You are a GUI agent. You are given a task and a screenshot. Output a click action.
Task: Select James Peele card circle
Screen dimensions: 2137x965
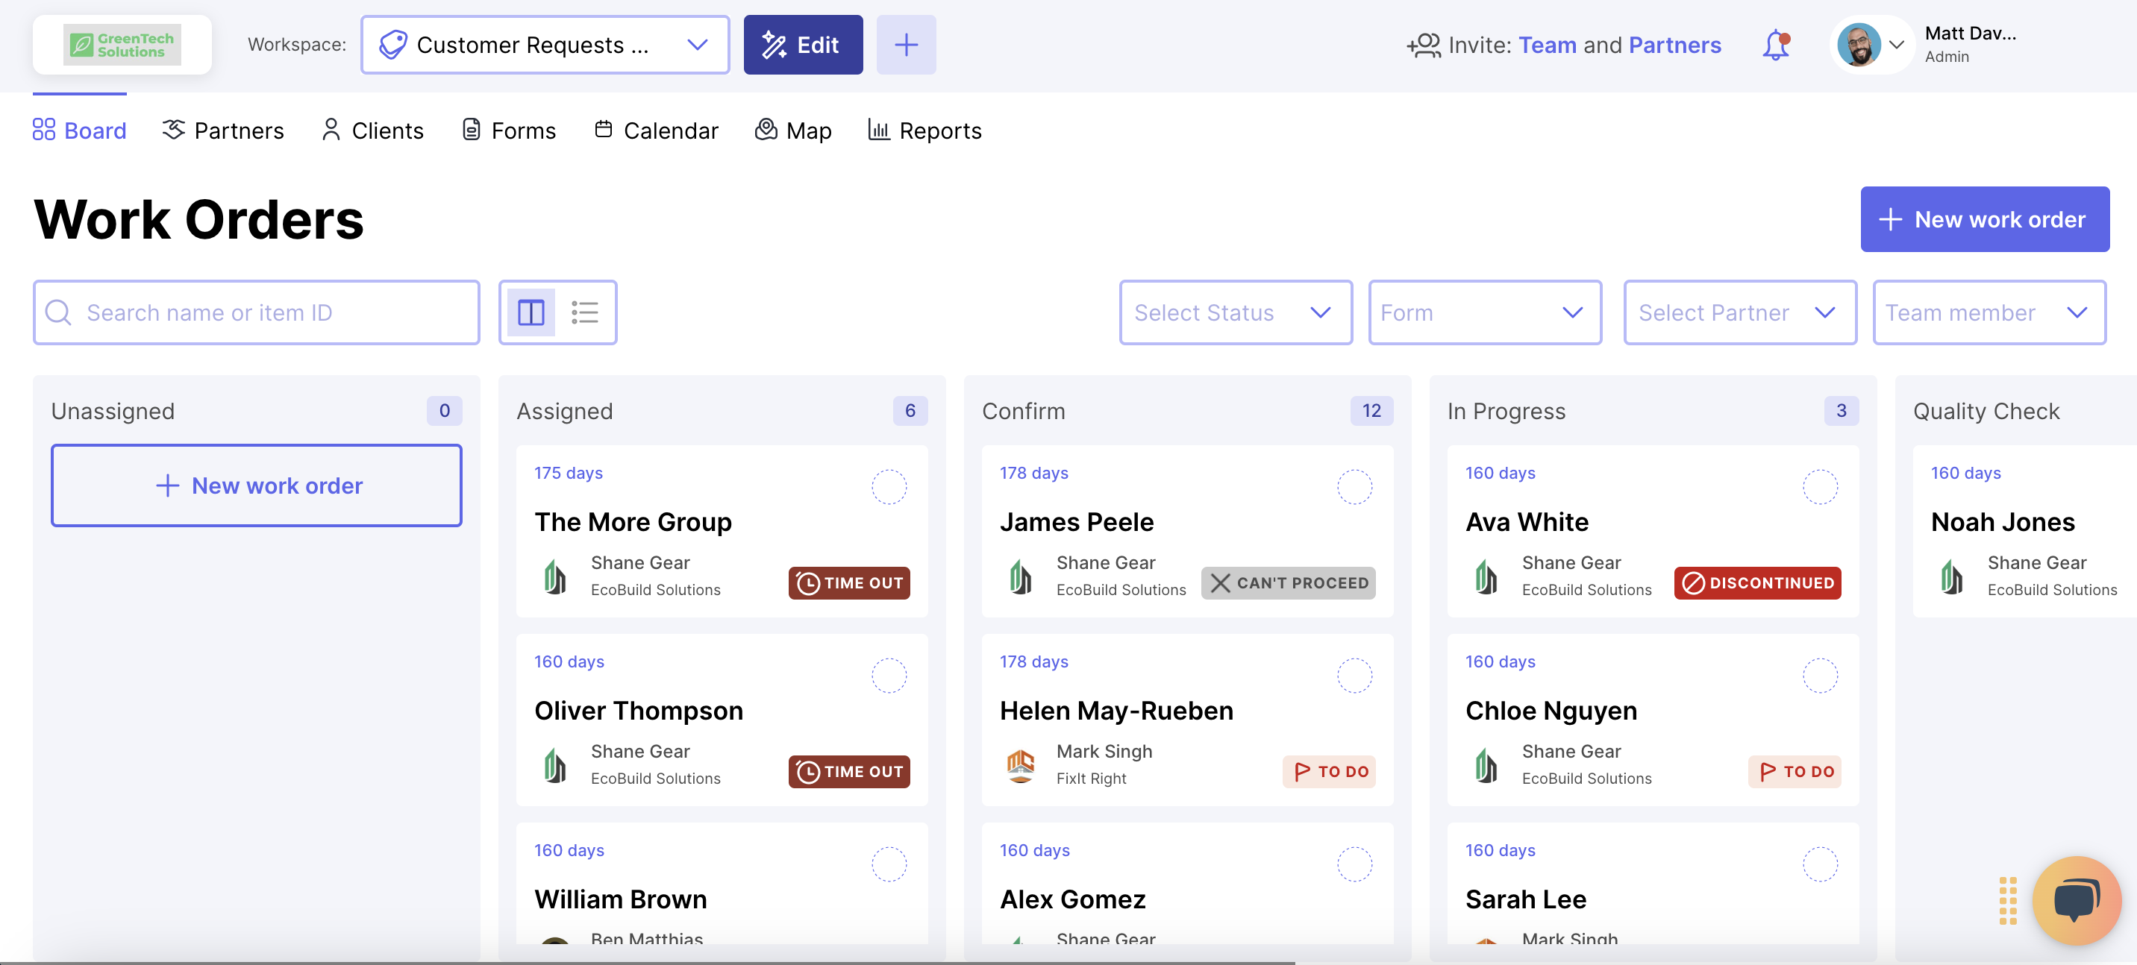(1354, 487)
